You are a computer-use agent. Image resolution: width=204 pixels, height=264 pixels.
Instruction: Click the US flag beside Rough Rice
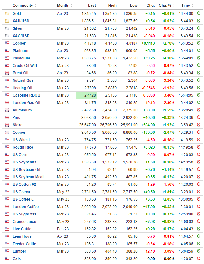(x=7, y=147)
